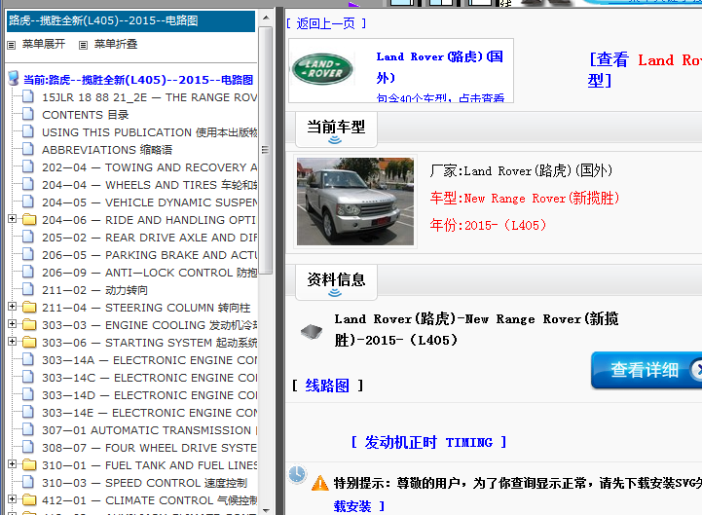Click the folder icon for 303—03 ENGINE COOLING
The height and width of the screenshot is (515, 702).
29,325
